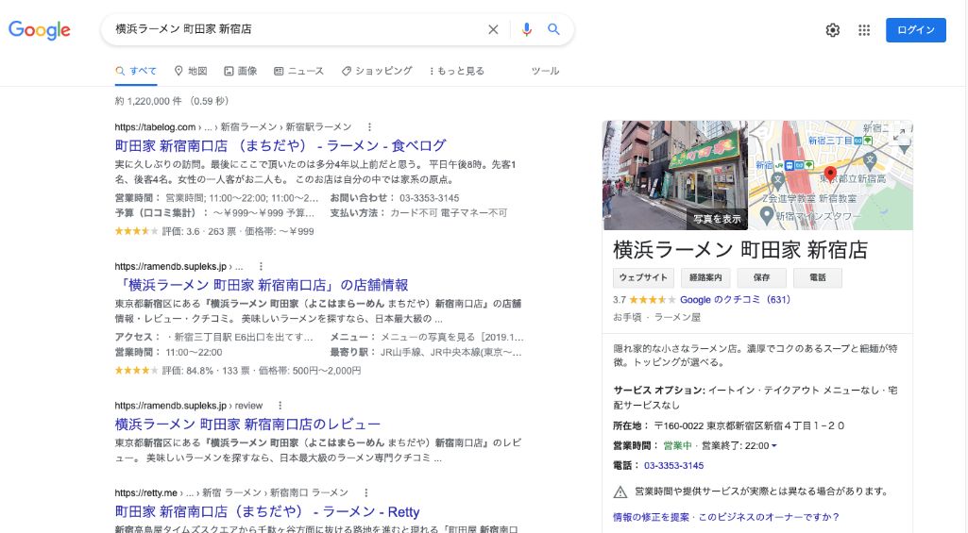This screenshot has width=968, height=533.
Task: Open the Google apps grid icon
Action: pos(864,29)
